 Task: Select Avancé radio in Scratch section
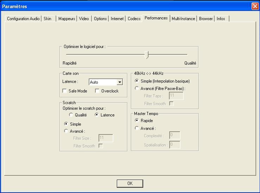coord(66,131)
